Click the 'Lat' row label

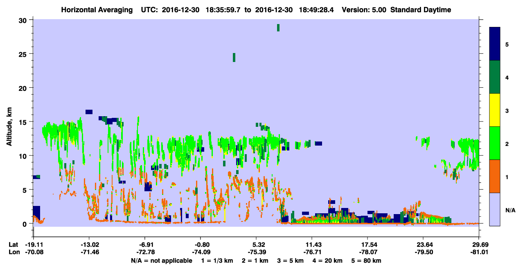point(13,245)
